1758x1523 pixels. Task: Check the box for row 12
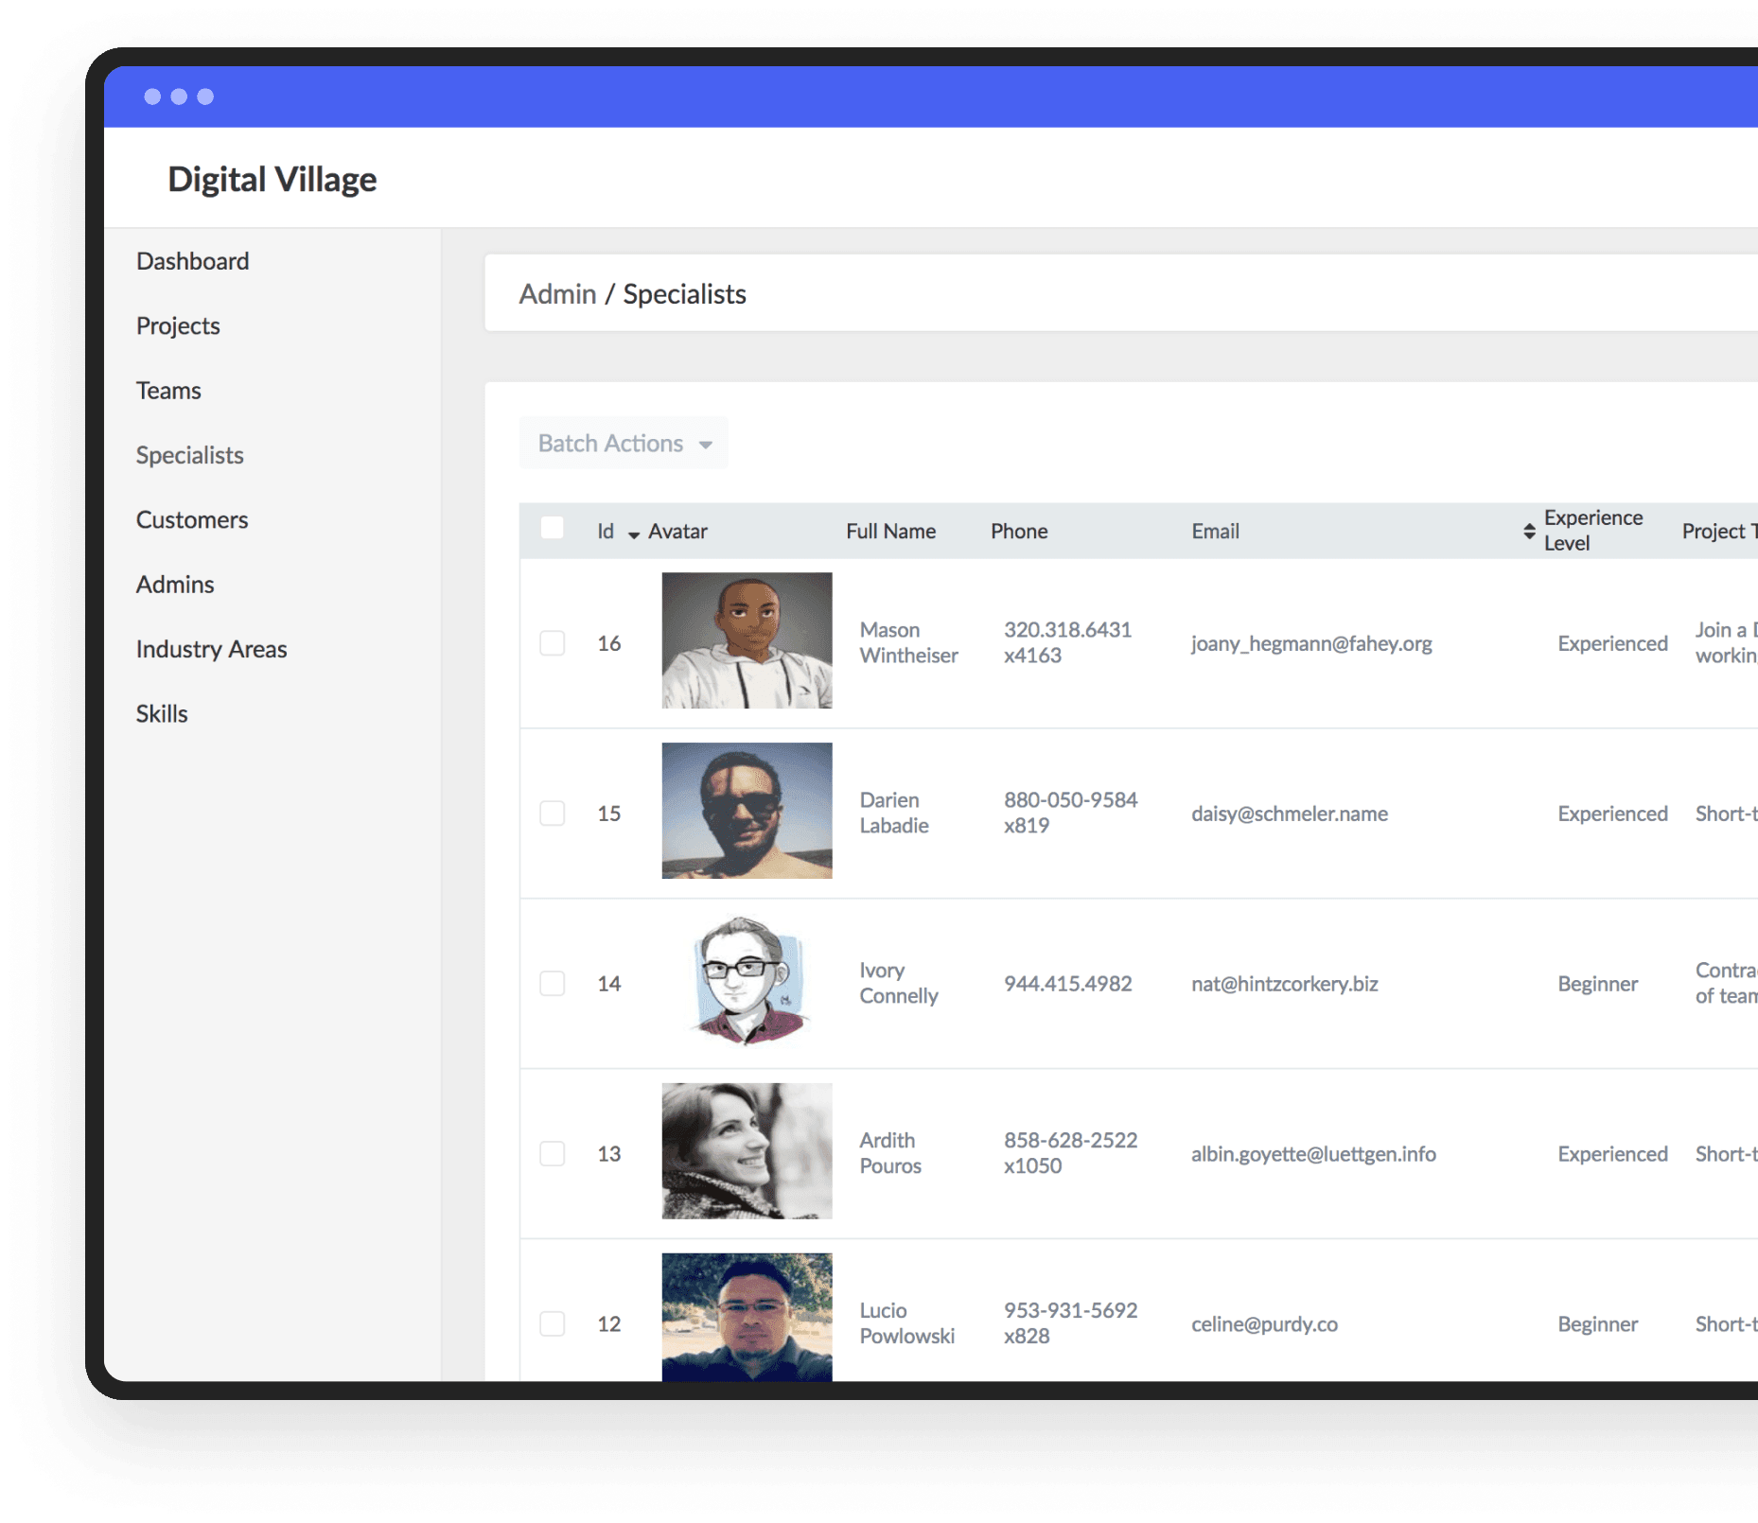point(552,1324)
